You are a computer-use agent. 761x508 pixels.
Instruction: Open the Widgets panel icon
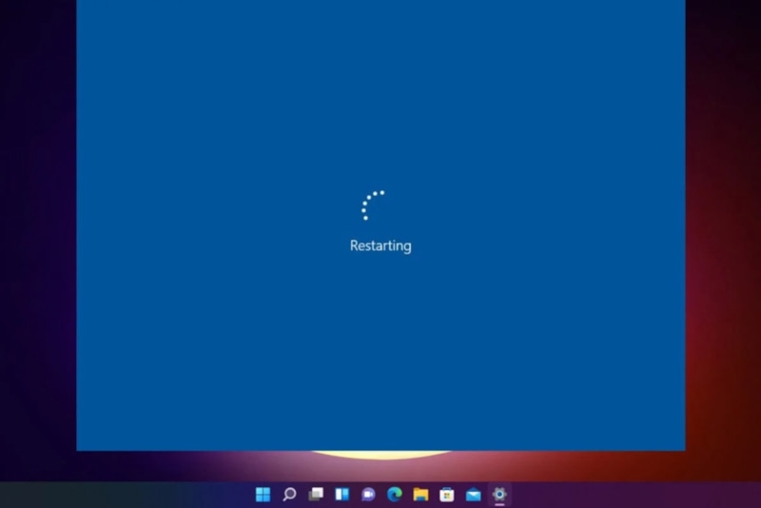[342, 495]
